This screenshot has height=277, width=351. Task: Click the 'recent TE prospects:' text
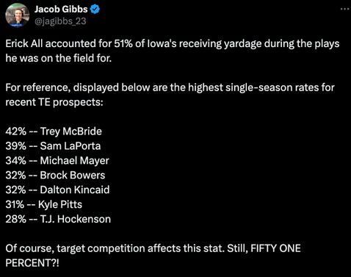click(x=54, y=102)
